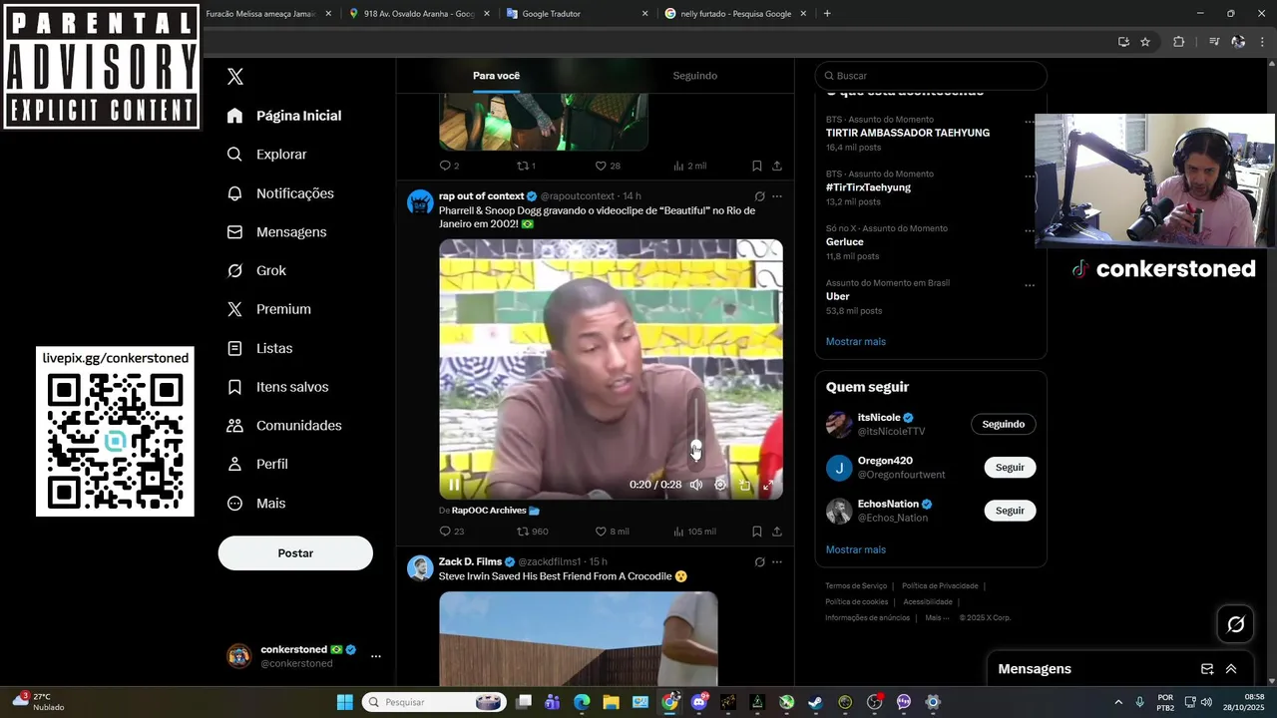This screenshot has width=1277, height=718.
Task: Focus the Buscar search field
Action: pyautogui.click(x=931, y=76)
